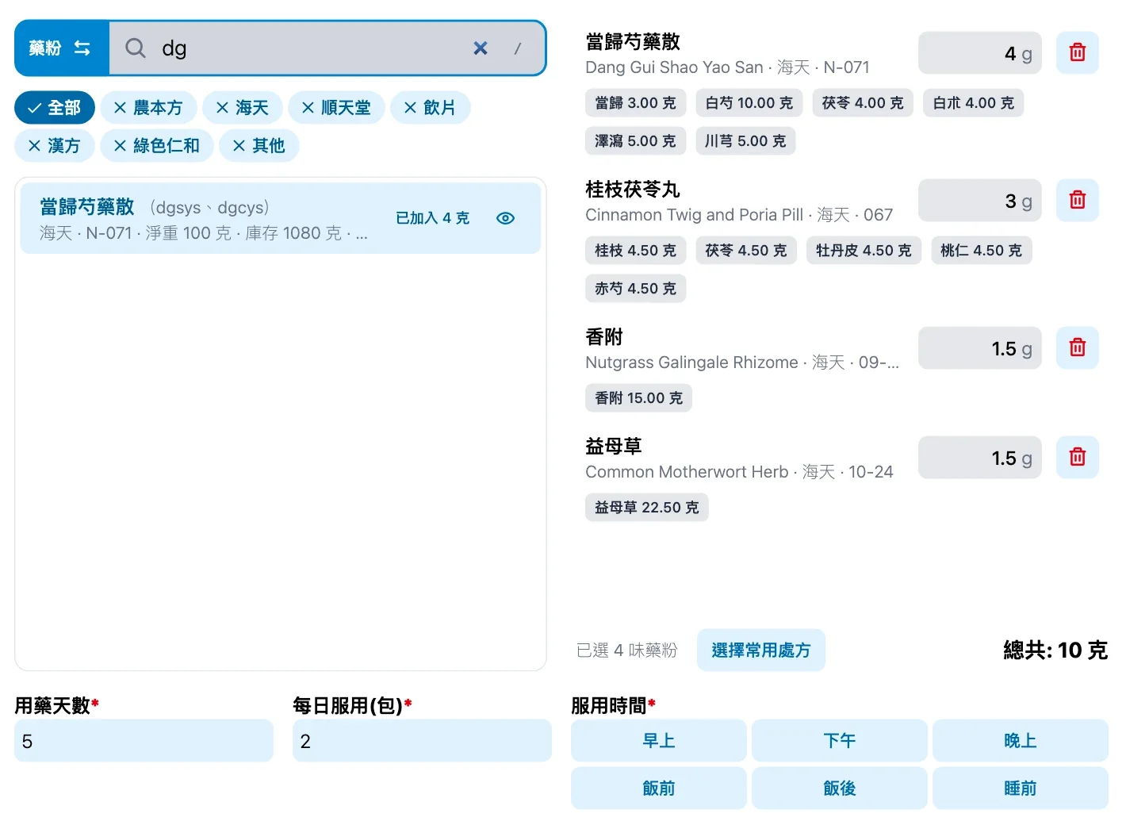1126x825 pixels.
Task: Toggle the 漢方 filter chip
Action: click(55, 146)
